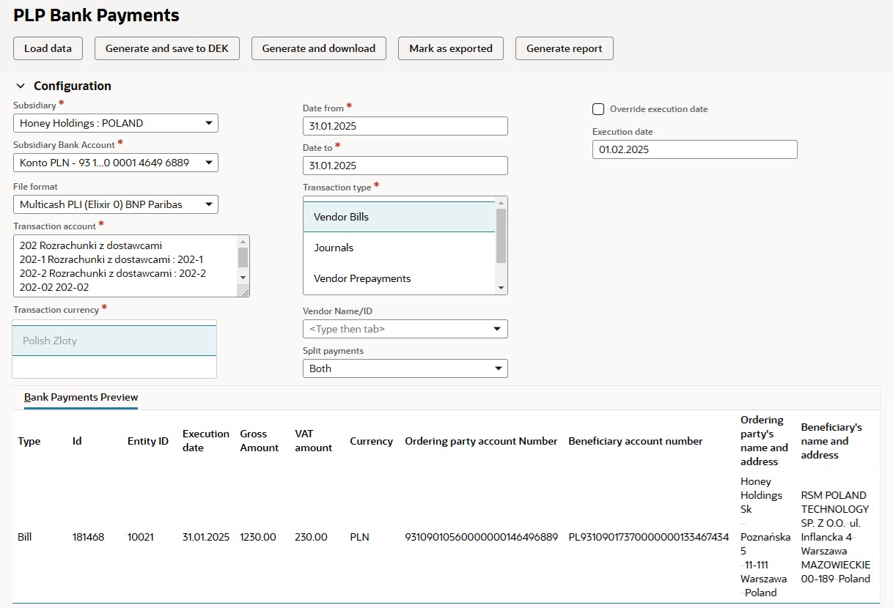The image size is (893, 608).
Task: Open the Subsidiary dropdown
Action: tap(116, 123)
